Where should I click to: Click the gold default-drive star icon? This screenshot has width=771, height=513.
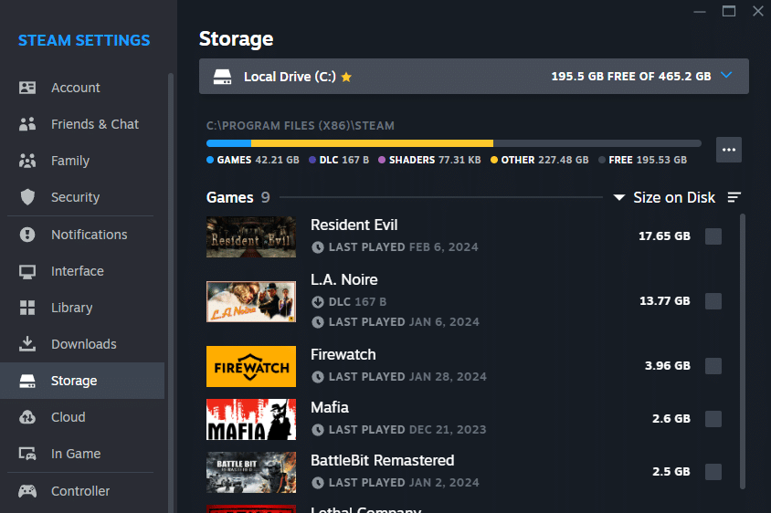coord(346,77)
